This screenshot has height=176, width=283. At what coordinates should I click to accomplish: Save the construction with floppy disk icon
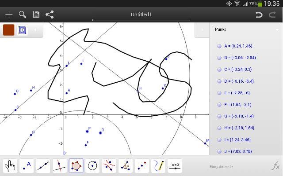36,15
